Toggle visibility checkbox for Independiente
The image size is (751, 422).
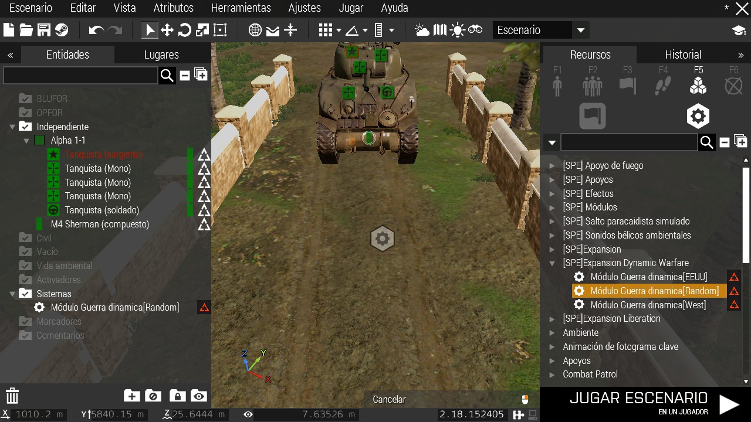[25, 126]
